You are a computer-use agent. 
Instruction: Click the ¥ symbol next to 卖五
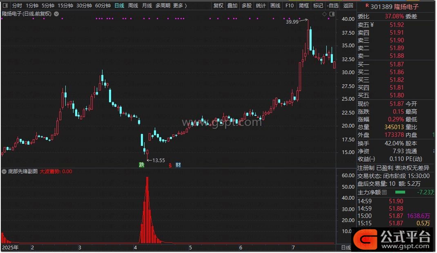(372, 25)
